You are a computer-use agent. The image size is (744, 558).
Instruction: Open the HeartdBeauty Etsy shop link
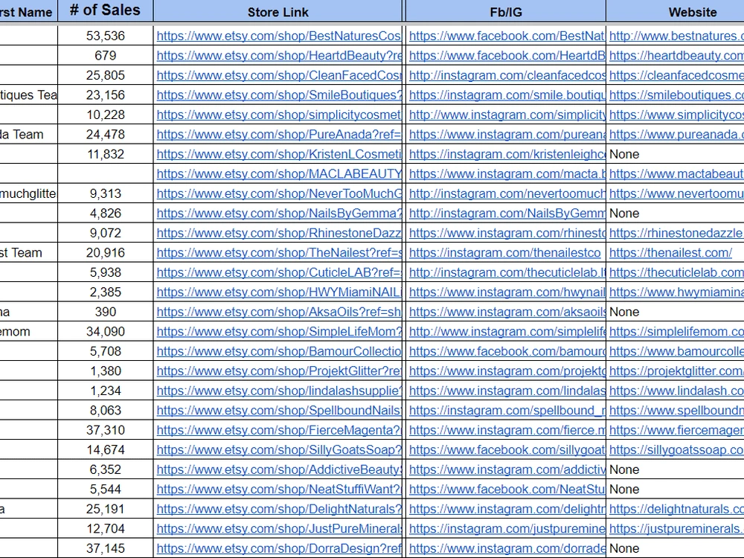pyautogui.click(x=278, y=56)
